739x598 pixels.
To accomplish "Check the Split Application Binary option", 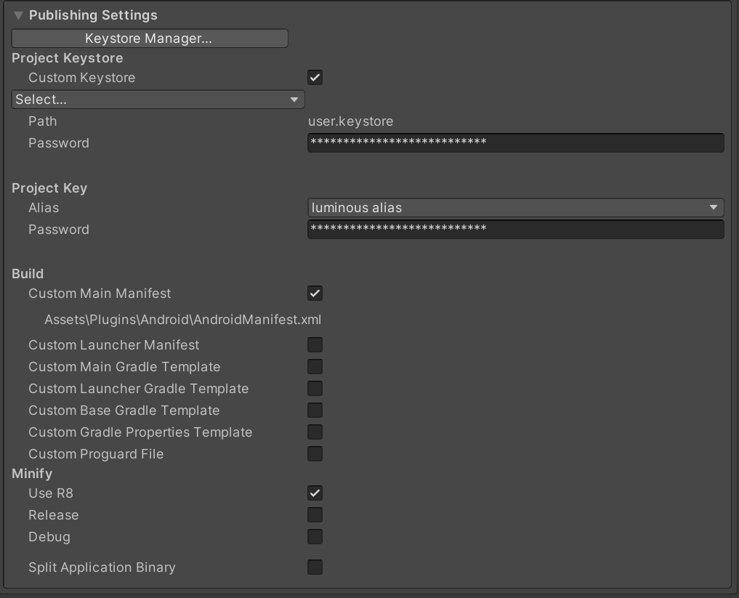I will click(x=315, y=567).
